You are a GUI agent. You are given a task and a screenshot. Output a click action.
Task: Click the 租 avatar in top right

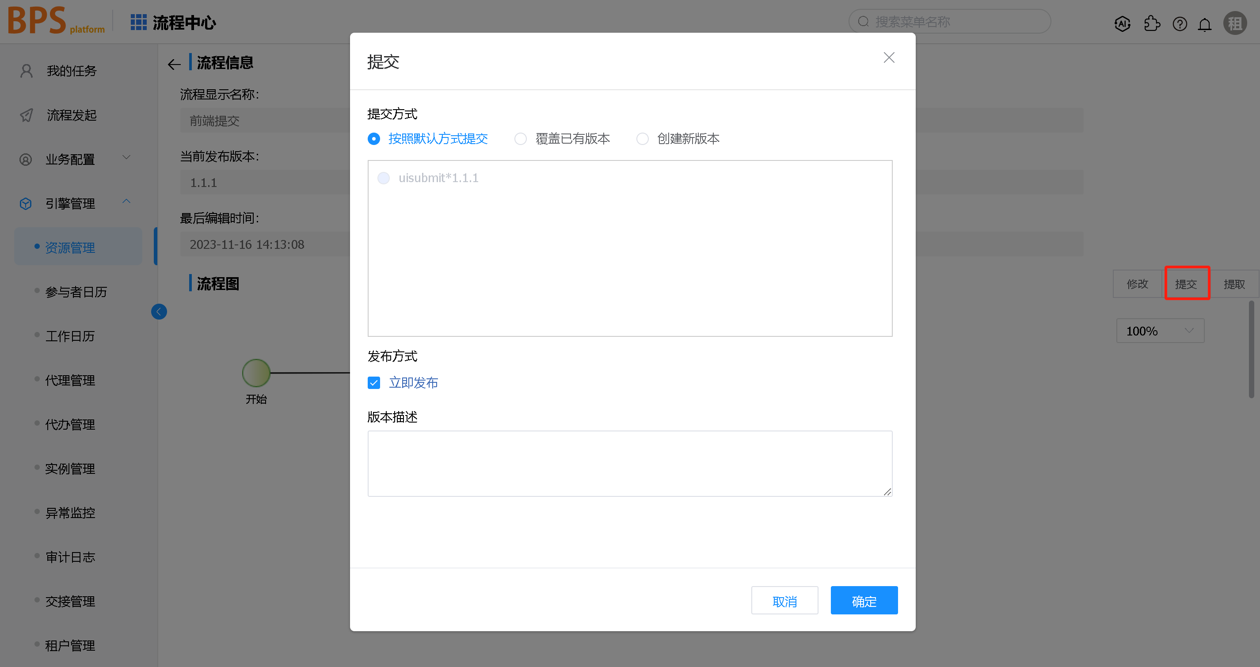pos(1234,23)
